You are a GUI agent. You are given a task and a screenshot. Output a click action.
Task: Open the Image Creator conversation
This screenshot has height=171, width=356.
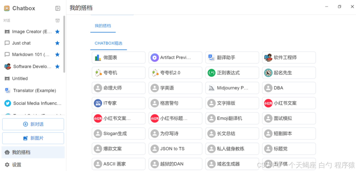tap(32, 31)
